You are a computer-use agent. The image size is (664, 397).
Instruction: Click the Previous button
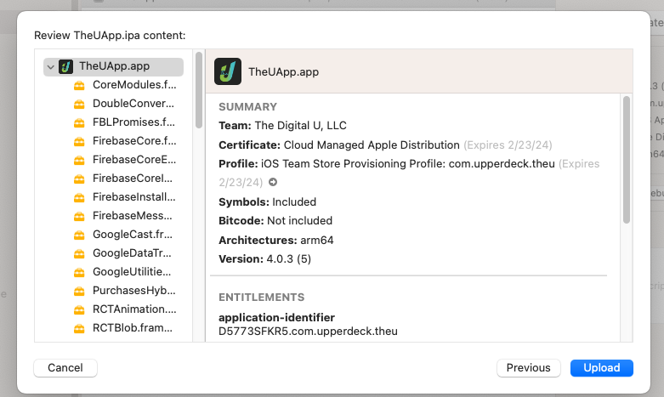(528, 368)
